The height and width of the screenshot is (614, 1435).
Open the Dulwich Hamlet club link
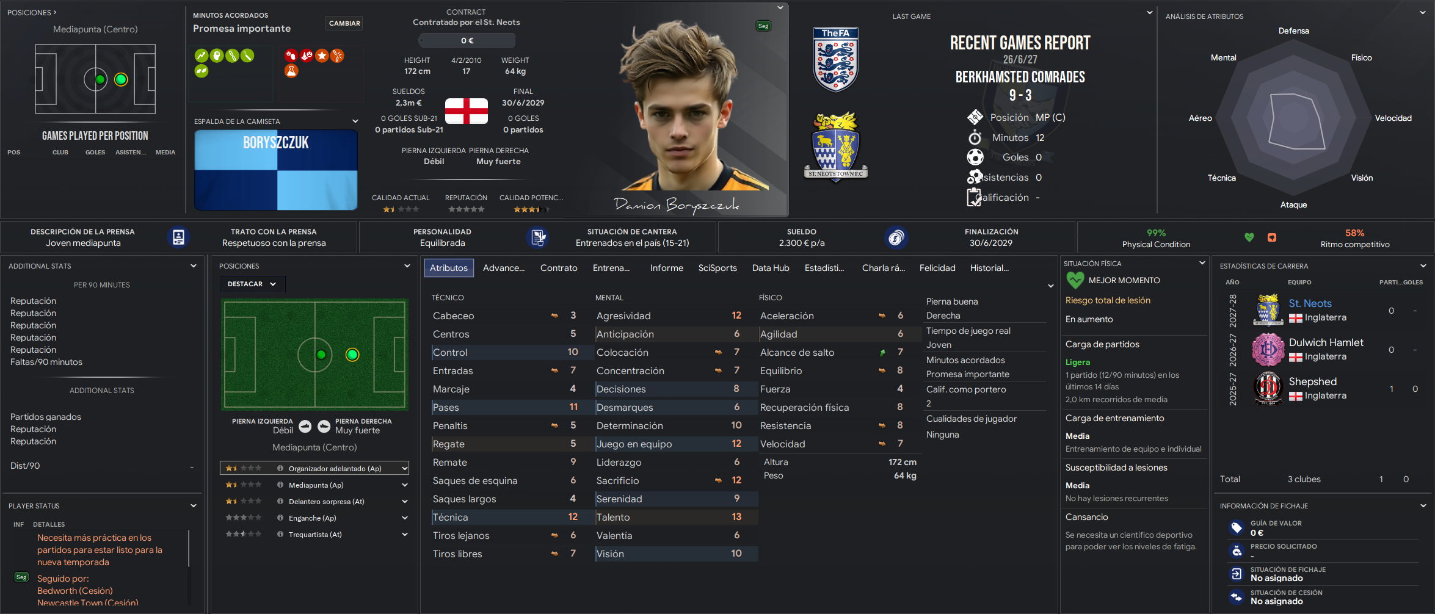pos(1326,342)
